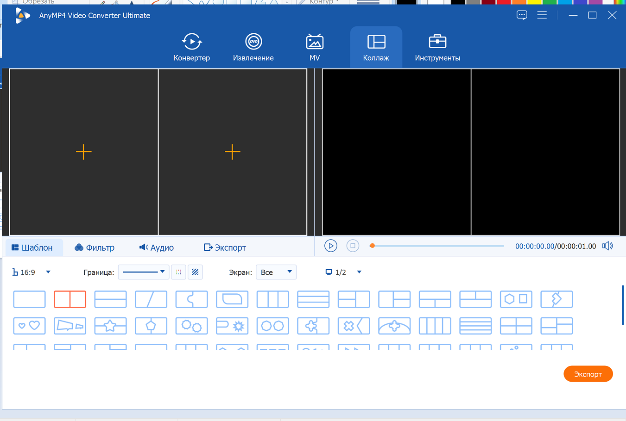This screenshot has height=421, width=626.
Task: Mute the preview volume speaker
Action: pos(607,246)
